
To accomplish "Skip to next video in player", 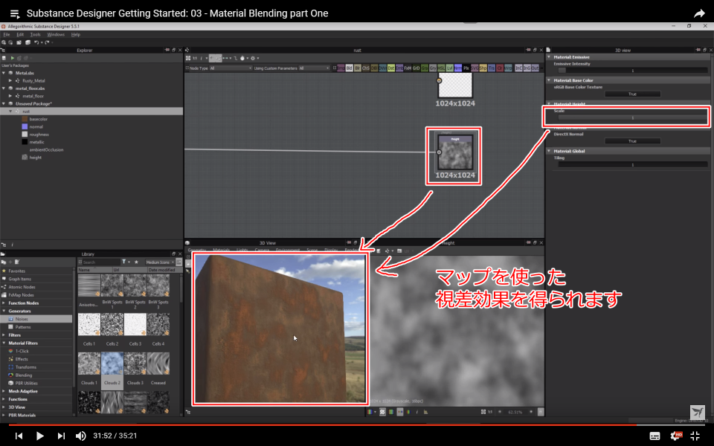I will pyautogui.click(x=61, y=436).
